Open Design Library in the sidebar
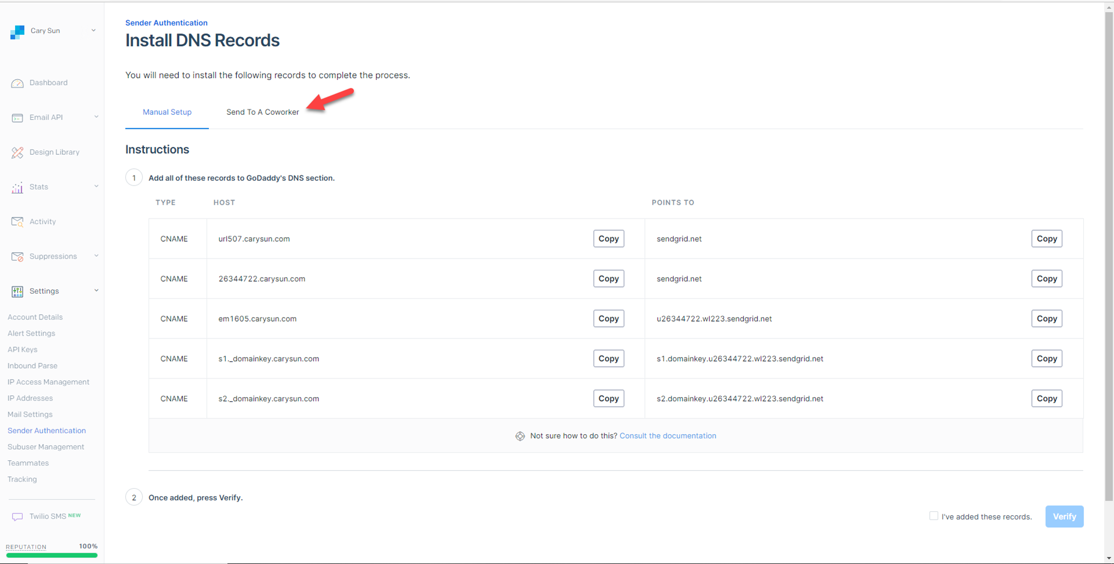 55,152
